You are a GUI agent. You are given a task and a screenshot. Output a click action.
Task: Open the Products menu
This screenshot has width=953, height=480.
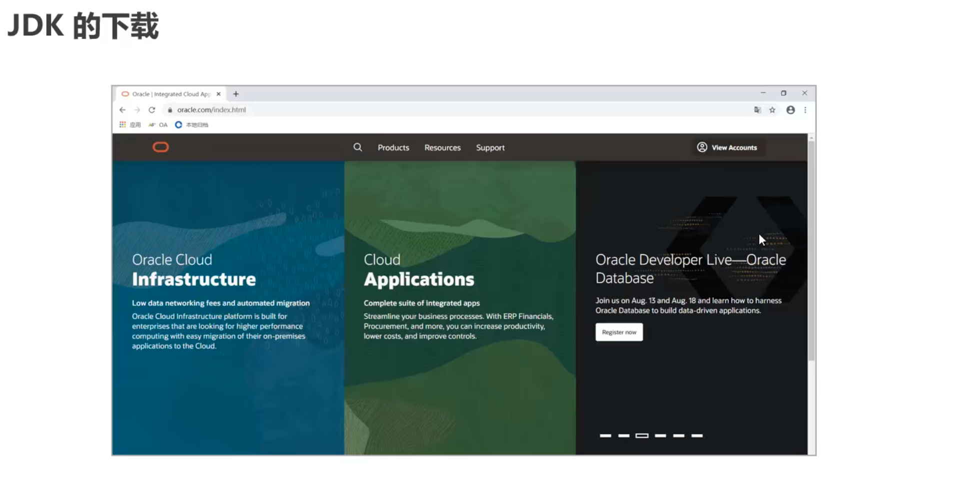393,148
